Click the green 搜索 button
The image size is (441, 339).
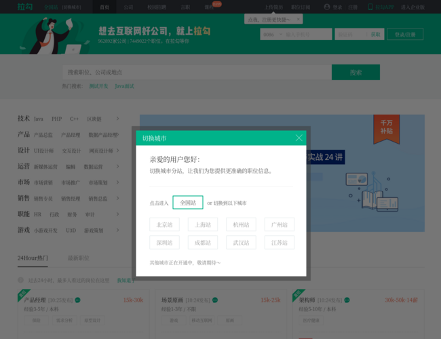[356, 73]
